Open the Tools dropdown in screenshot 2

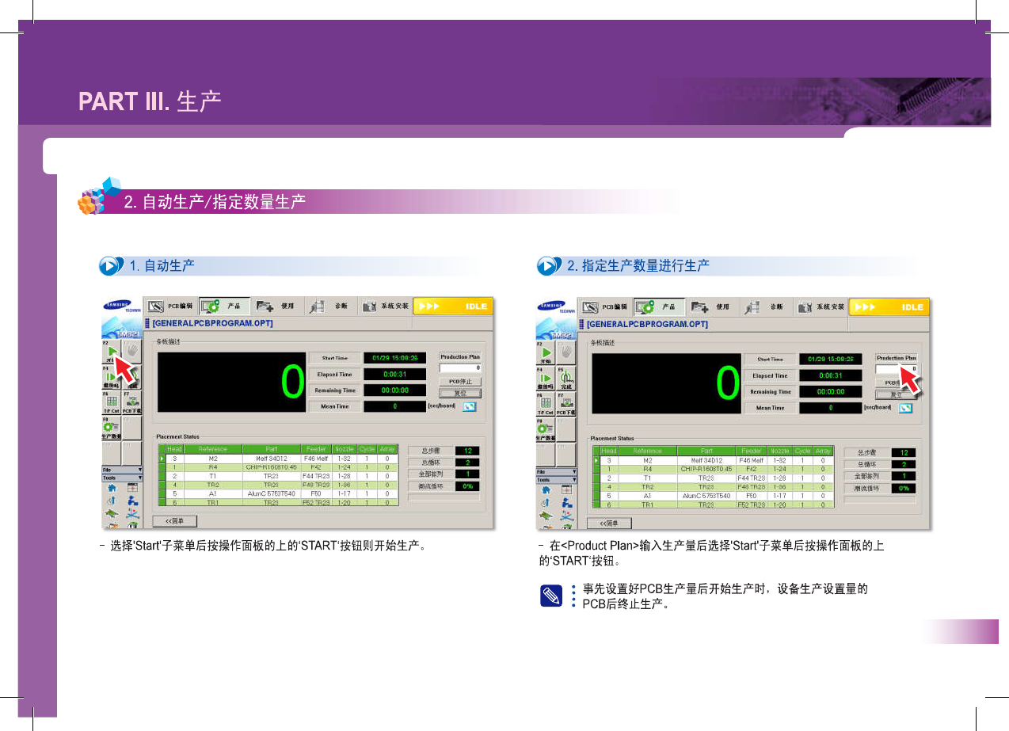click(x=557, y=479)
